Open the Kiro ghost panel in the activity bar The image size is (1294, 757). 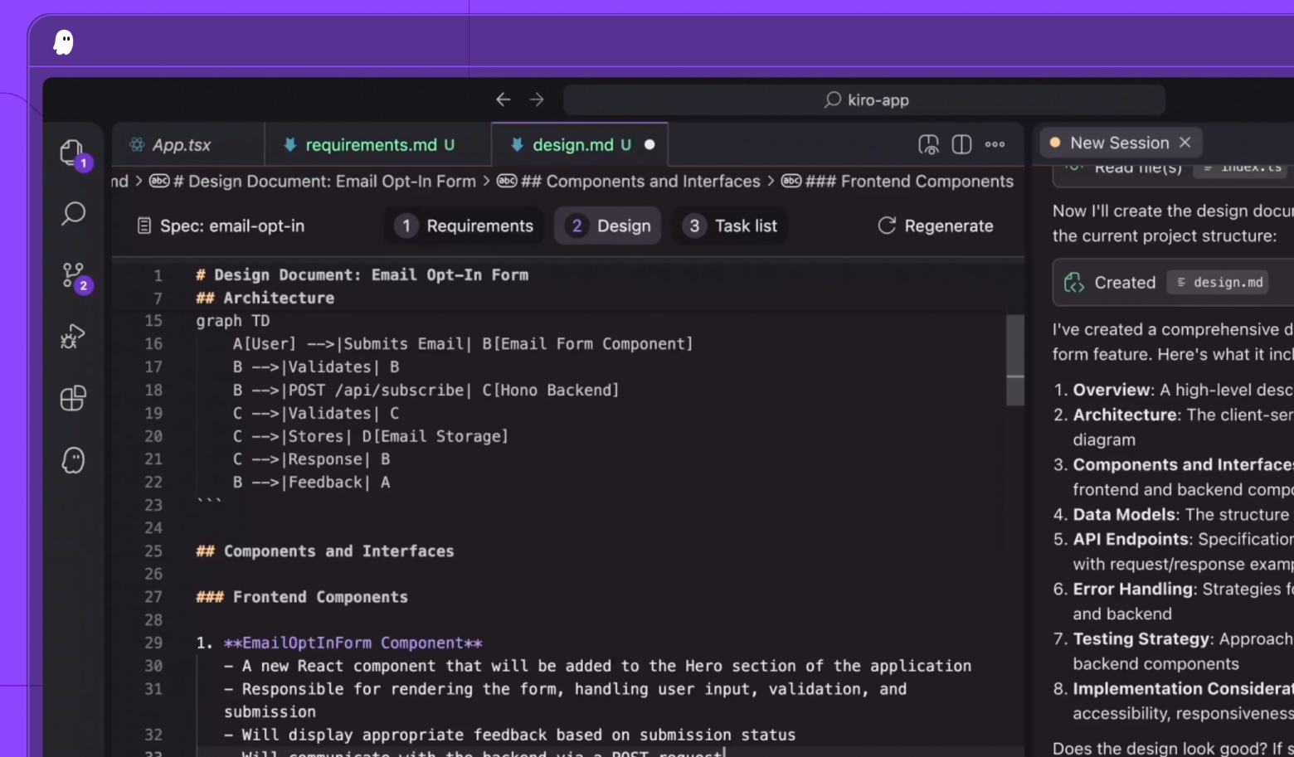tap(73, 460)
